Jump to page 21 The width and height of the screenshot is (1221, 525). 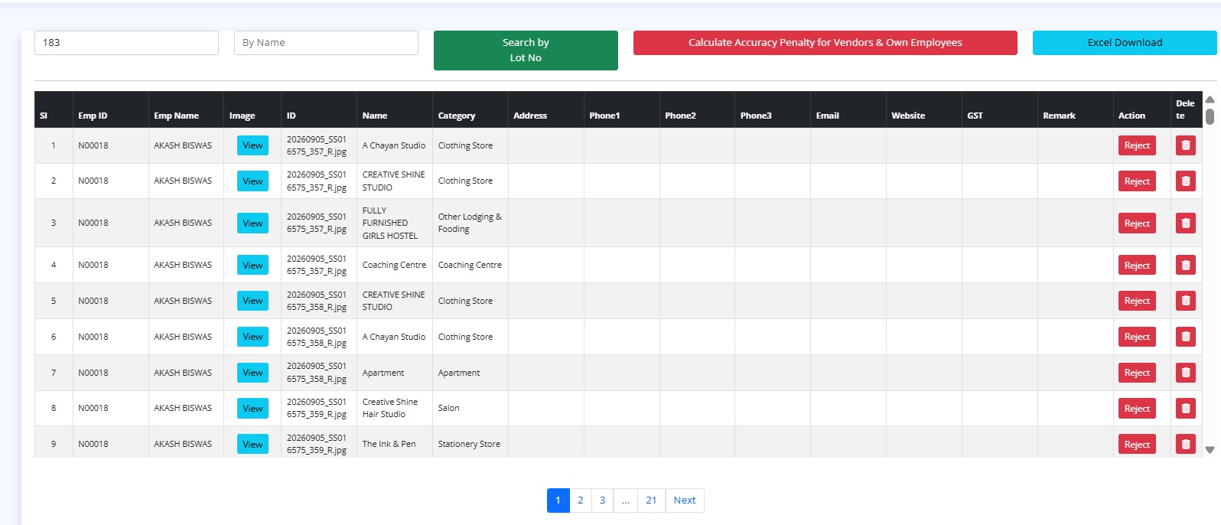point(651,501)
